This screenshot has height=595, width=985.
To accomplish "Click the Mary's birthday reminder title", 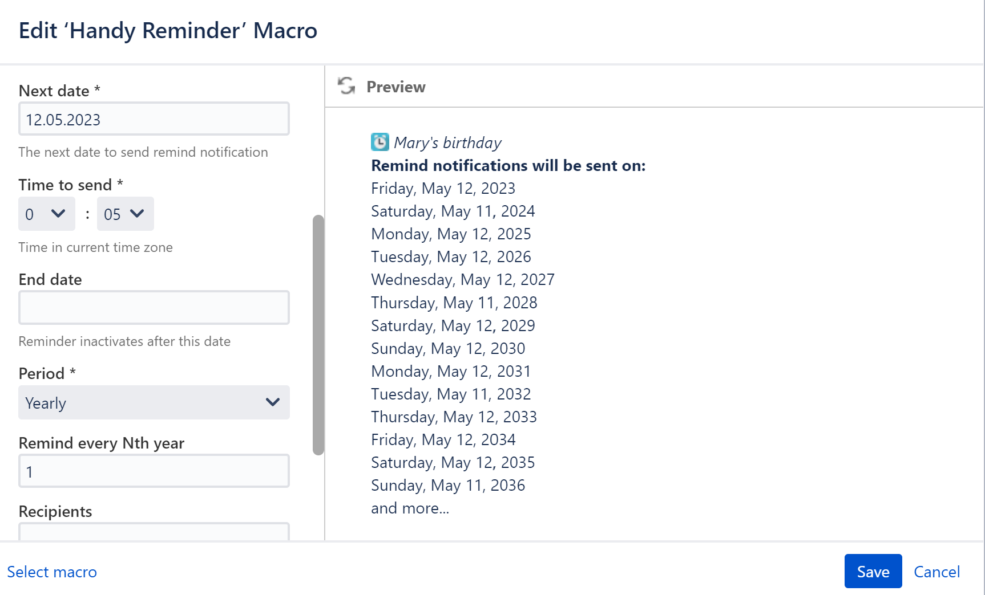I will pos(447,142).
